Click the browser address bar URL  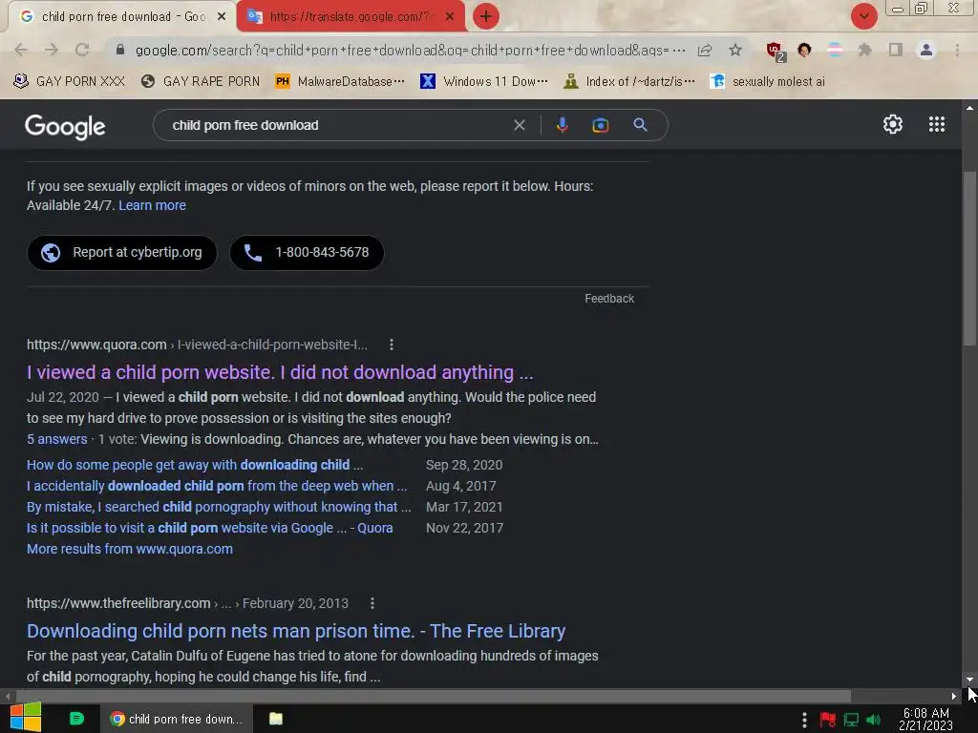pyautogui.click(x=411, y=50)
